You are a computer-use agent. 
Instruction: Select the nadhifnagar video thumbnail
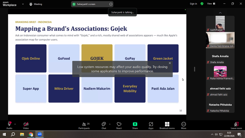click(220, 23)
